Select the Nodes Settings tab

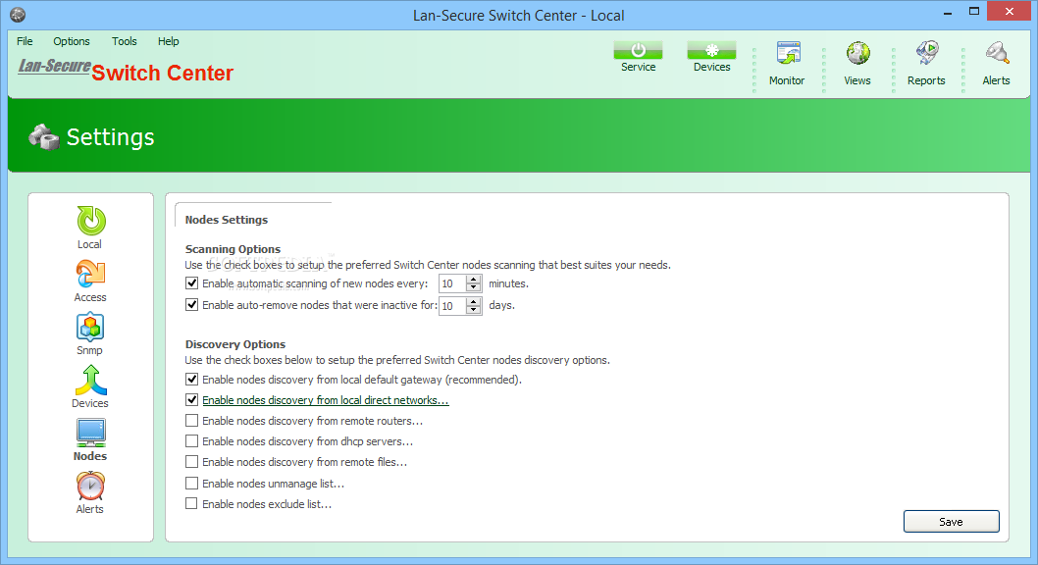tap(227, 220)
